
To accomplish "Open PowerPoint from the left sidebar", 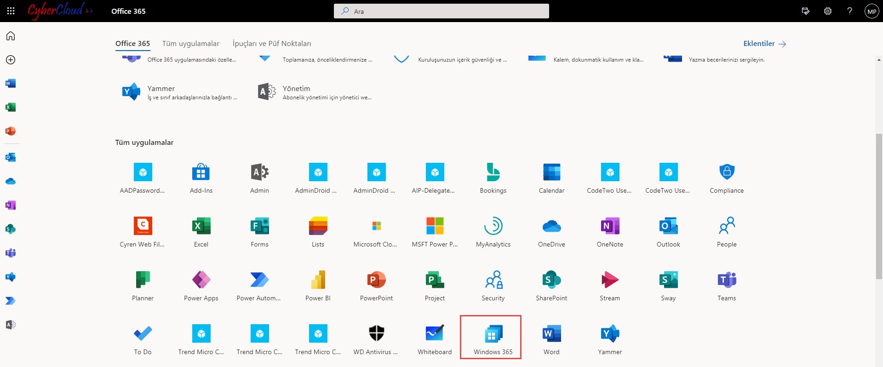I will [x=11, y=131].
